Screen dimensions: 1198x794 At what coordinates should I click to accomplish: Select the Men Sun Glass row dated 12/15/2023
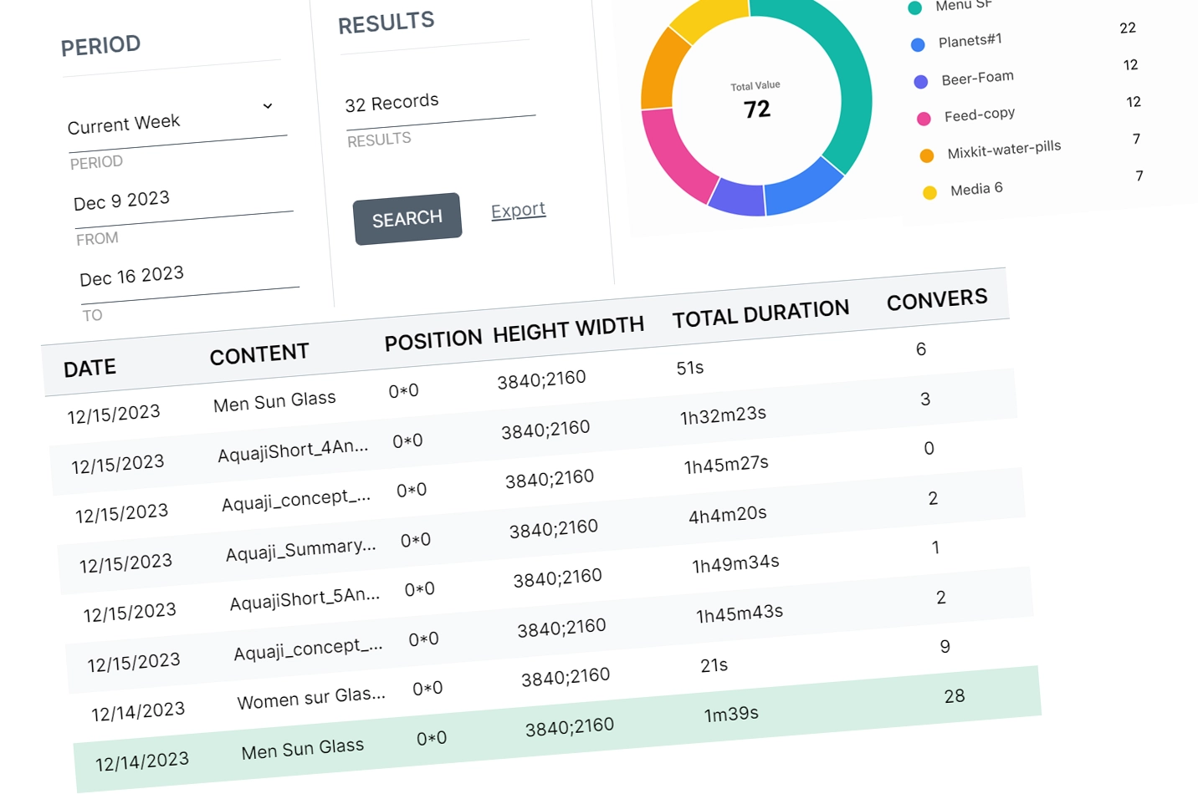coord(529,381)
